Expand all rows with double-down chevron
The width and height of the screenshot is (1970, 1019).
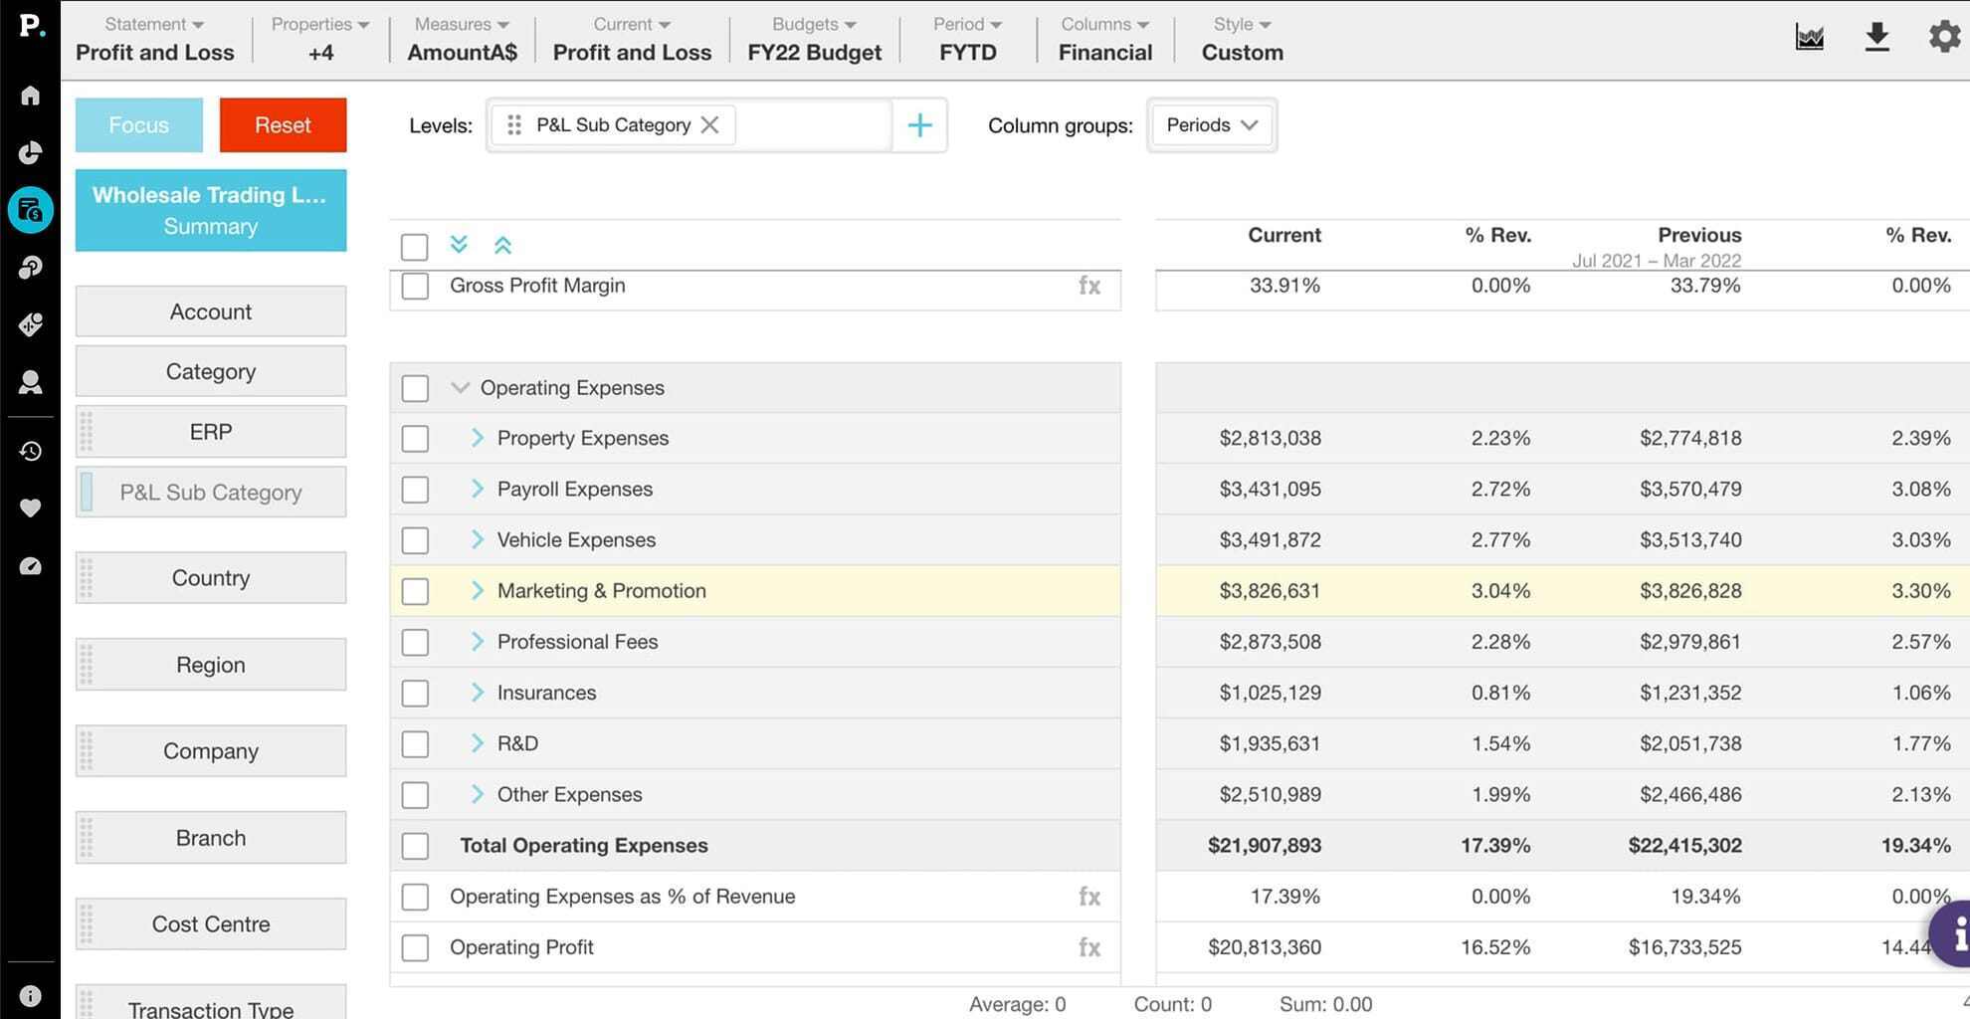(x=459, y=245)
